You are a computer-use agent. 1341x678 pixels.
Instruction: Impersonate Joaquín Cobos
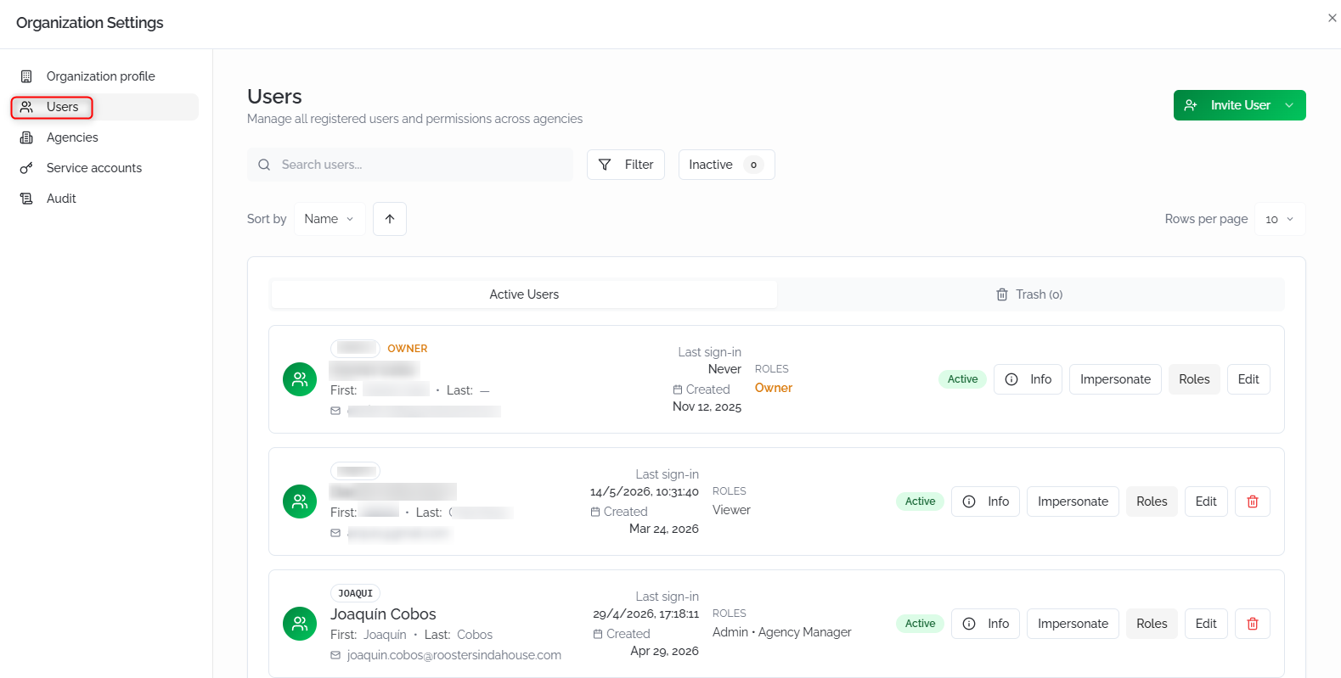(x=1073, y=624)
